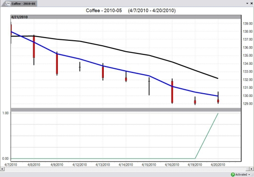Click the 4/15/2010 date axis label
Image resolution: width=254 pixels, height=177 pixels.
tap(149, 165)
